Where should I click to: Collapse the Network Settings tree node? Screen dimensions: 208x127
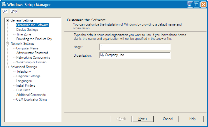coord(8,44)
